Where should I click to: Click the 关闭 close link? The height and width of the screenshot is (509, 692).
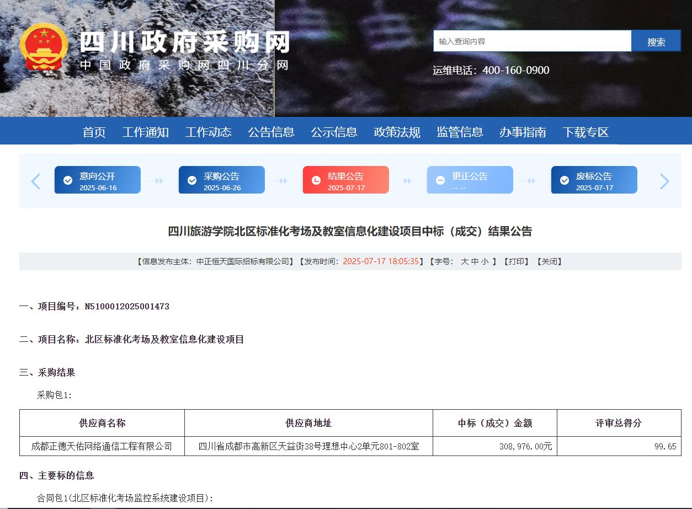[x=549, y=261]
